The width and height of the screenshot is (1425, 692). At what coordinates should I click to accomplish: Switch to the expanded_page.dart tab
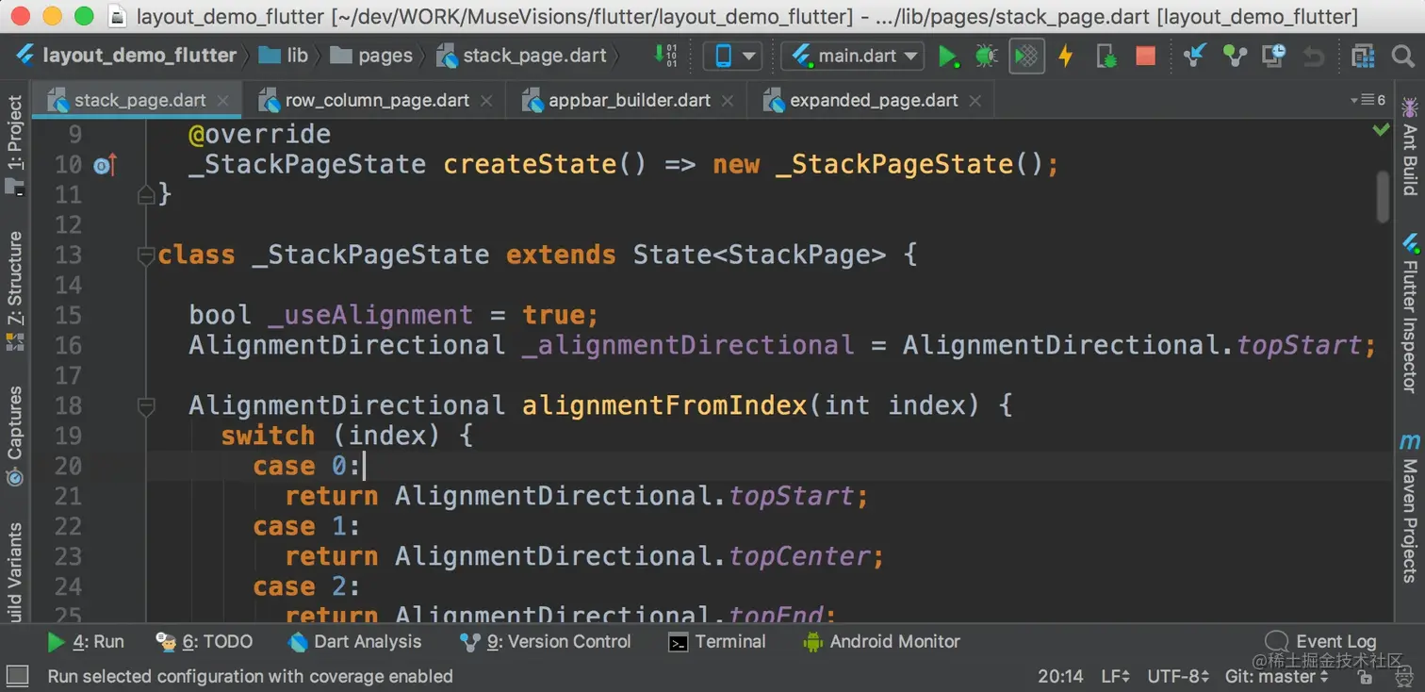(x=873, y=101)
